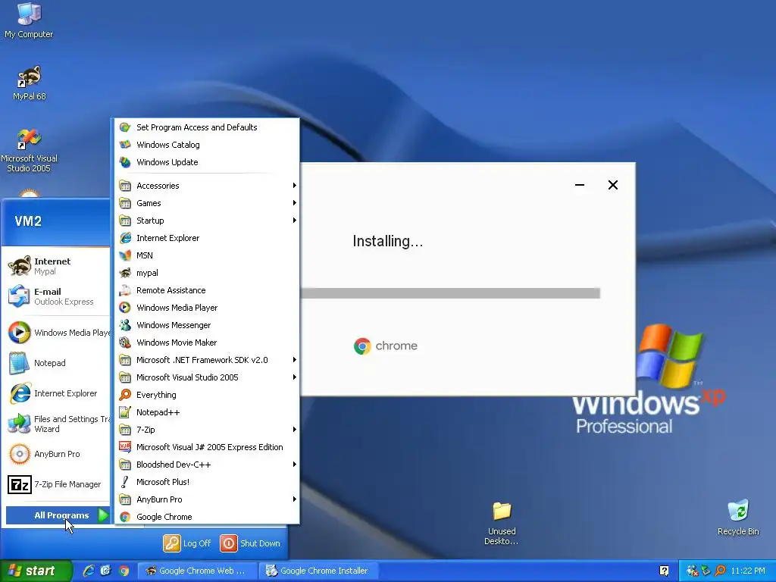776x582 pixels.
Task: Click the help question mark taskbar icon
Action: (664, 571)
